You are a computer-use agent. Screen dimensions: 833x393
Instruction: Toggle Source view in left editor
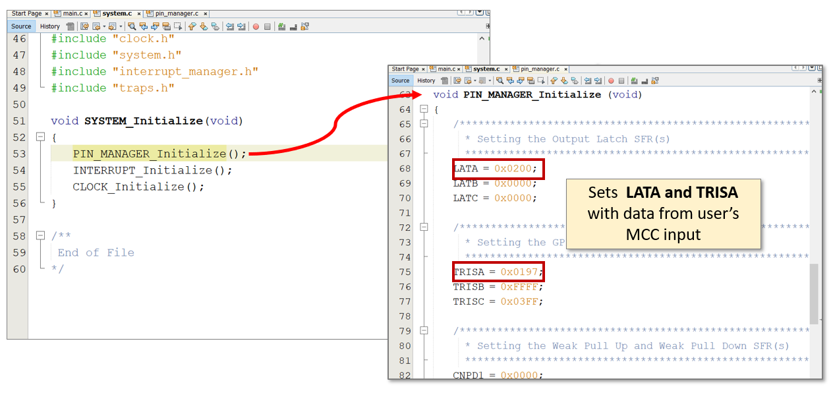[x=21, y=26]
